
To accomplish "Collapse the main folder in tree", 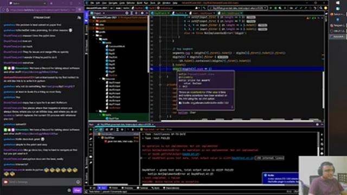I will click(x=97, y=39).
